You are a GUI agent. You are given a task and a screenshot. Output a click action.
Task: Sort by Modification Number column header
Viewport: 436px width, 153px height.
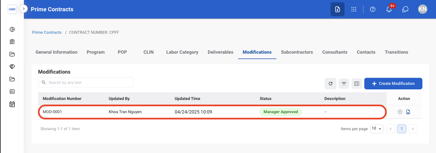(x=62, y=99)
